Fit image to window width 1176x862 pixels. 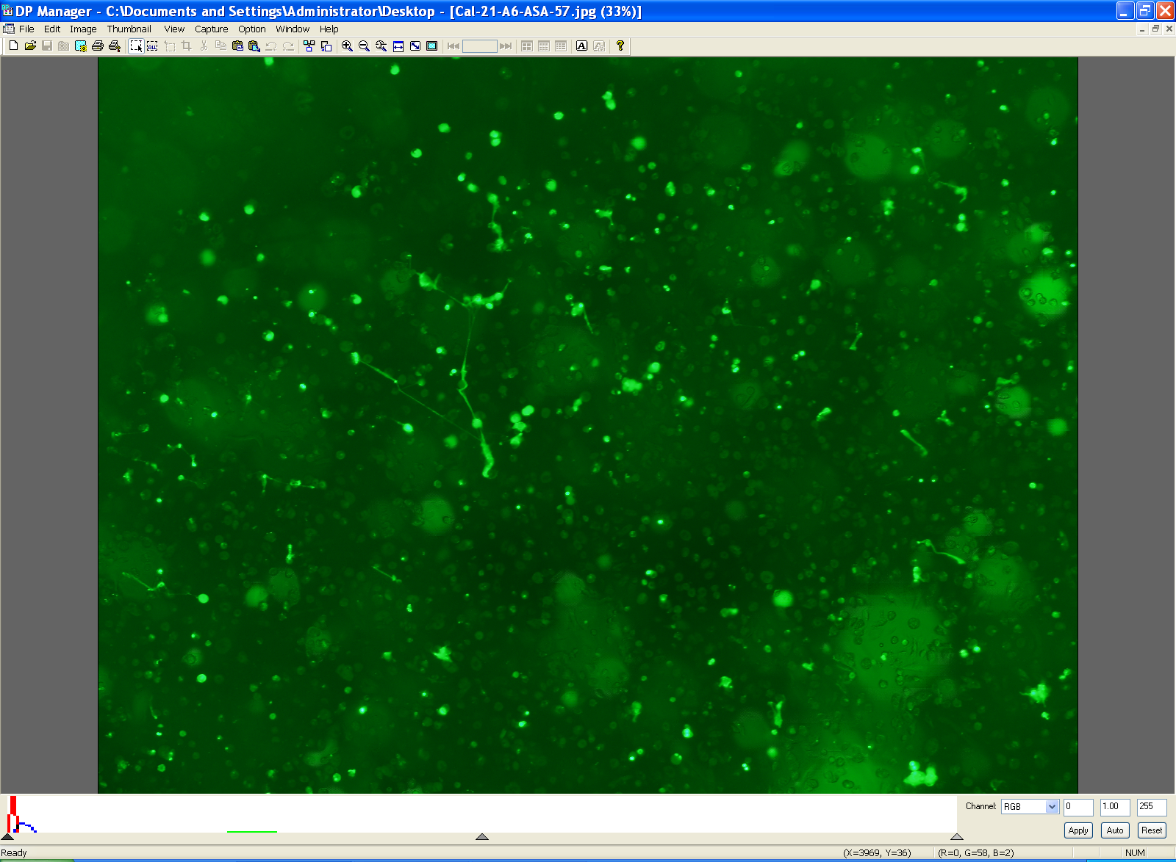click(x=398, y=46)
